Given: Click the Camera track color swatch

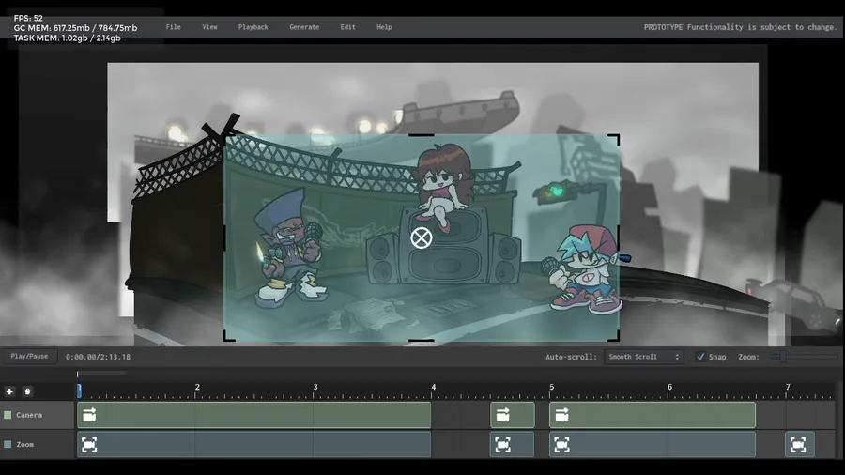Looking at the screenshot, I should (x=8, y=415).
